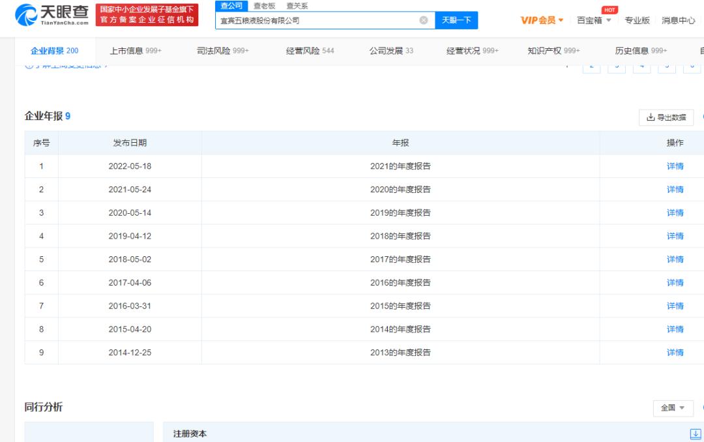Screen dimensions: 704x442
Task: Click the date 2021-05-24
Action: point(130,190)
